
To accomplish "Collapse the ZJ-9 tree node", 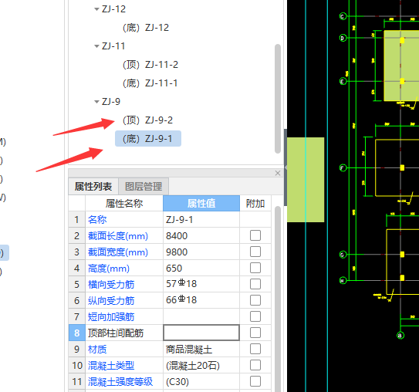I will 96,102.
